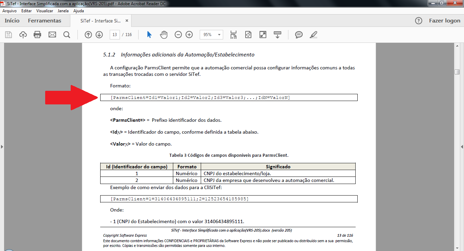Click the Save file icon
Screen dimensions: 464x251
coord(8,35)
